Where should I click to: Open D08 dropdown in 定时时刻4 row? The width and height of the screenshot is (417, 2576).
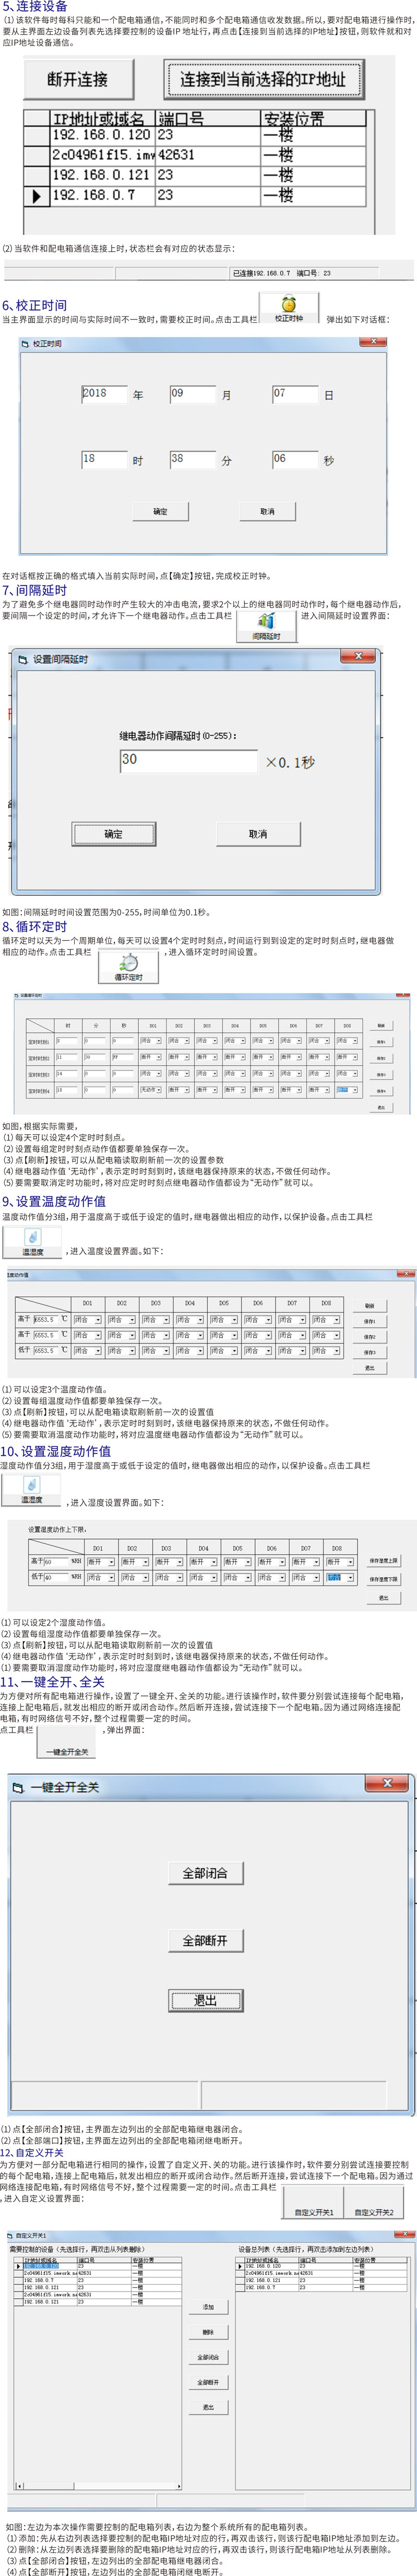(x=346, y=1090)
